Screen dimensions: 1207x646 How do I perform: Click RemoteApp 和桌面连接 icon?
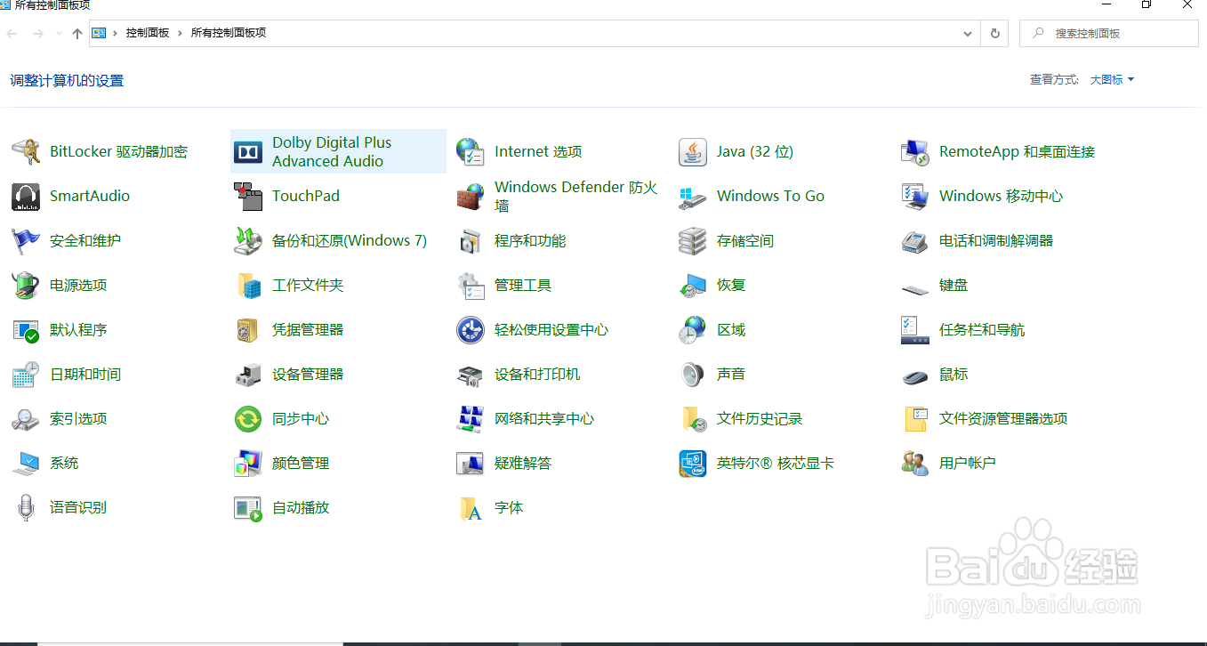[915, 152]
